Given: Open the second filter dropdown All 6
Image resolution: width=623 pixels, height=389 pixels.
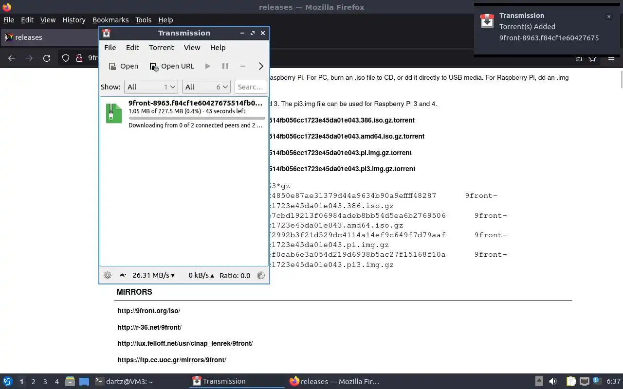Looking at the screenshot, I should pos(206,87).
